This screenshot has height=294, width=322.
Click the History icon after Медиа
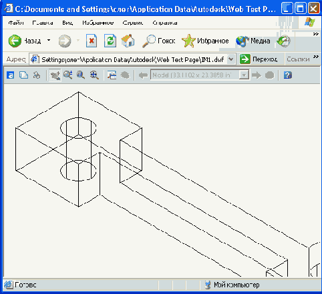pyautogui.click(x=284, y=41)
